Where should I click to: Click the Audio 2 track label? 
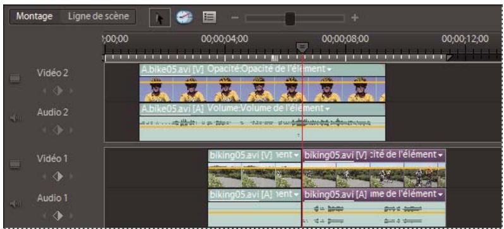52,113
